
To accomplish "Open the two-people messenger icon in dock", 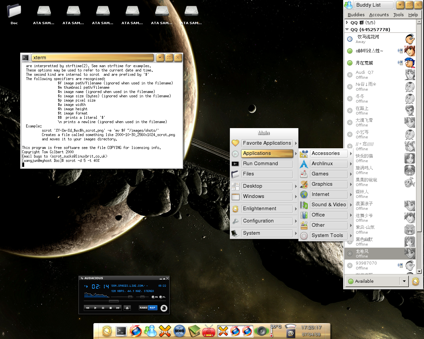I will (x=150, y=331).
